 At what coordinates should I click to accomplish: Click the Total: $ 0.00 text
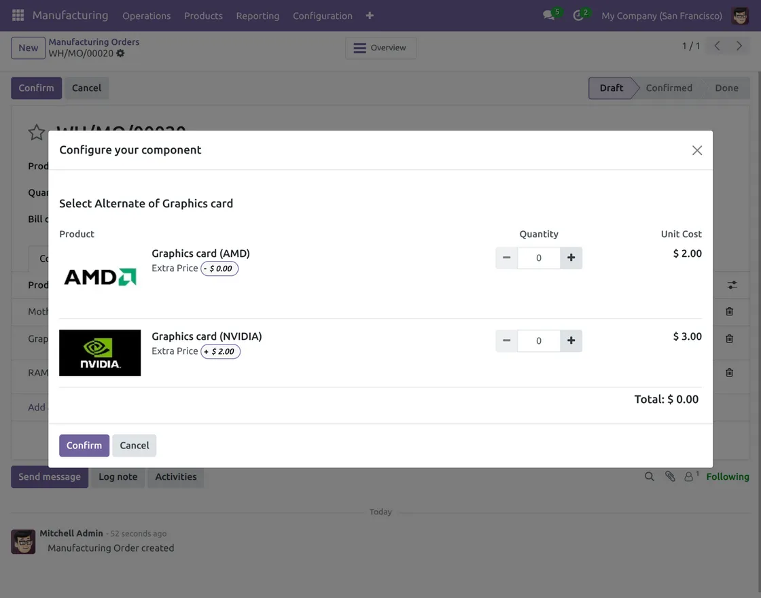pos(667,400)
